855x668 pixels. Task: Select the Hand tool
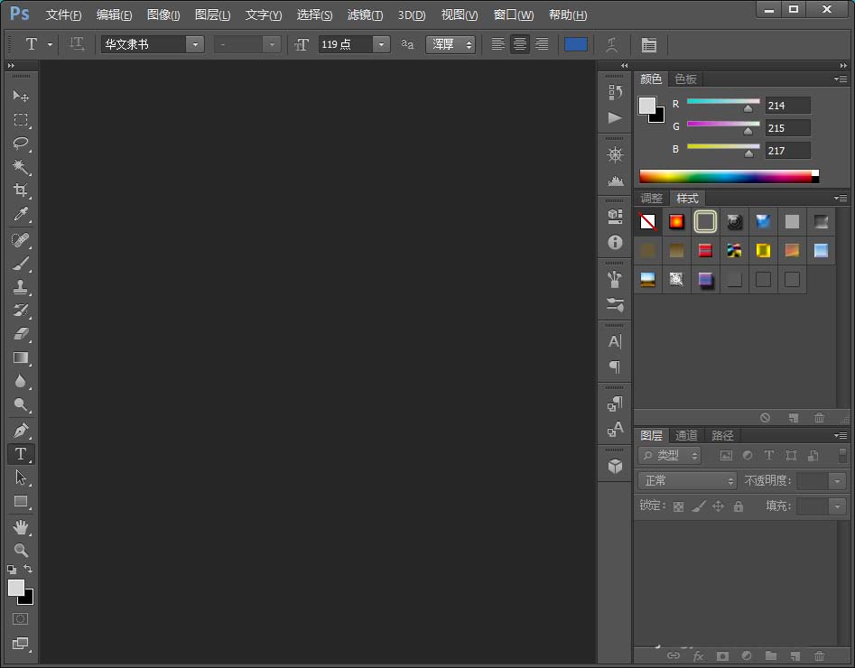click(20, 526)
